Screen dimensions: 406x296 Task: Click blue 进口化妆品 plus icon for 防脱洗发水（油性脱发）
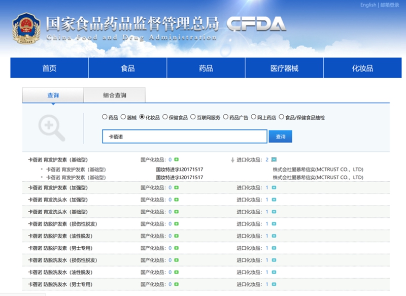274,272
